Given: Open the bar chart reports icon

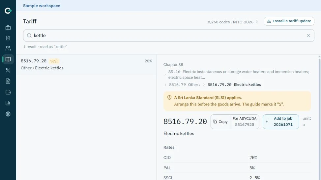Looking at the screenshot, I should 8,103.
